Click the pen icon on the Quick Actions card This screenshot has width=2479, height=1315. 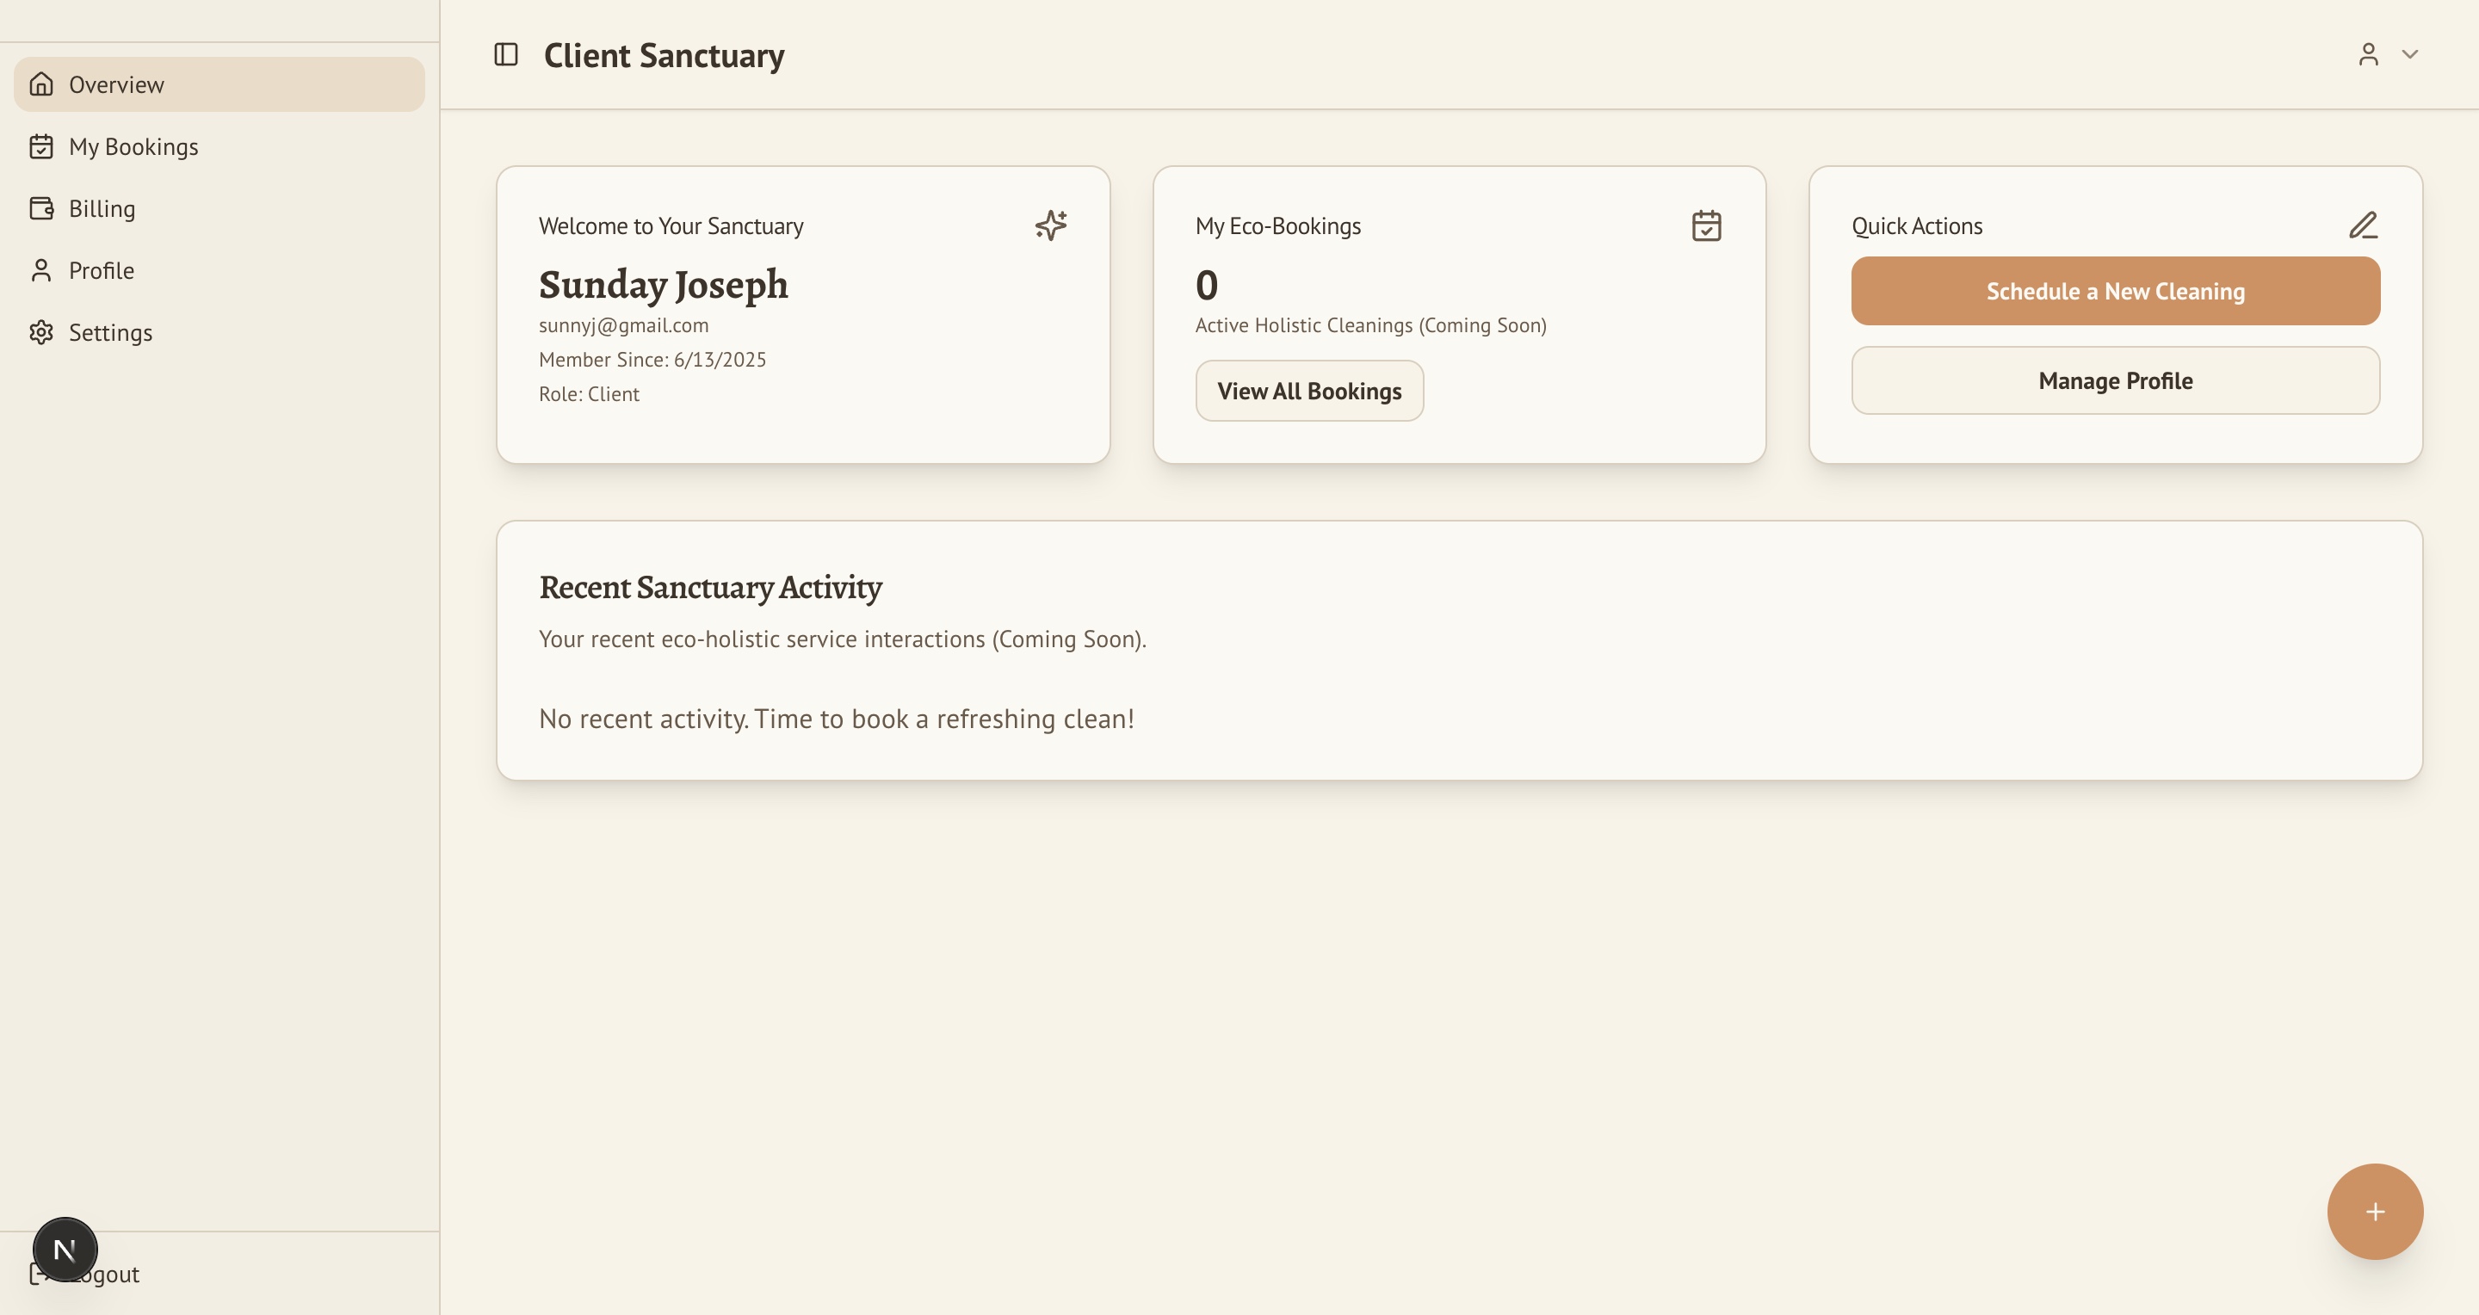[x=2363, y=225]
